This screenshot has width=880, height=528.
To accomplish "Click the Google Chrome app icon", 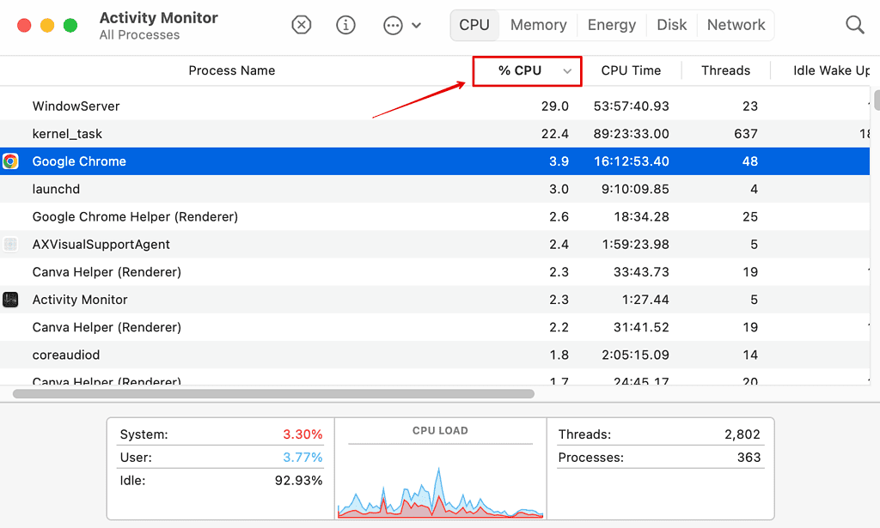I will (x=12, y=161).
